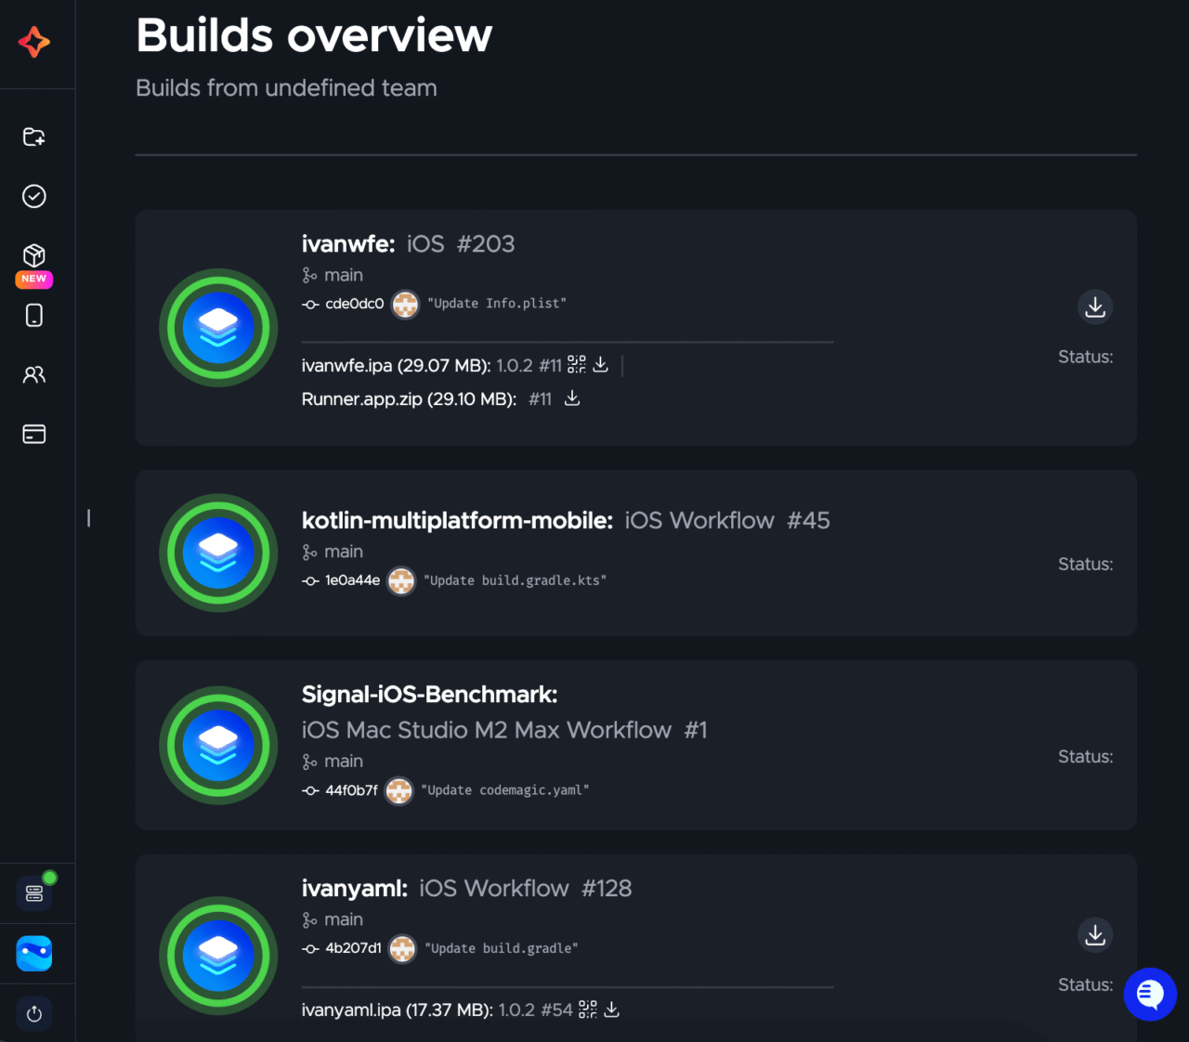The width and height of the screenshot is (1189, 1042).
Task: Open kotlin-multiplatform-mobile build #45
Action: coord(565,521)
